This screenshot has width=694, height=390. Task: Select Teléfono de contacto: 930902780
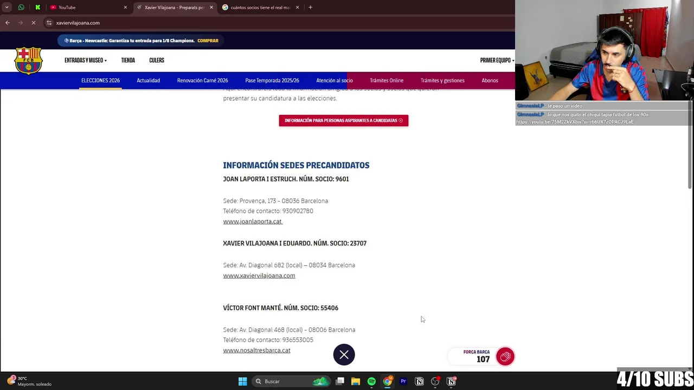click(x=268, y=211)
